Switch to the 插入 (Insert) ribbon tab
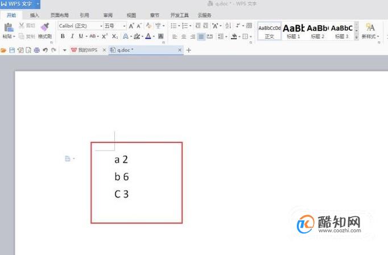This screenshot has width=388, height=255. [34, 15]
